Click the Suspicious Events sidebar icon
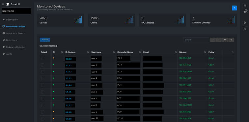The height and width of the screenshot is (122, 249). click(x=4, y=33)
